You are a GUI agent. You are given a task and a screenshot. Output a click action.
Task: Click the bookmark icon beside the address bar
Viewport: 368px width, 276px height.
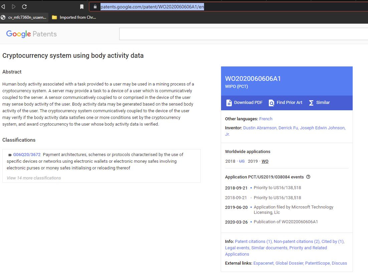tap(82, 7)
